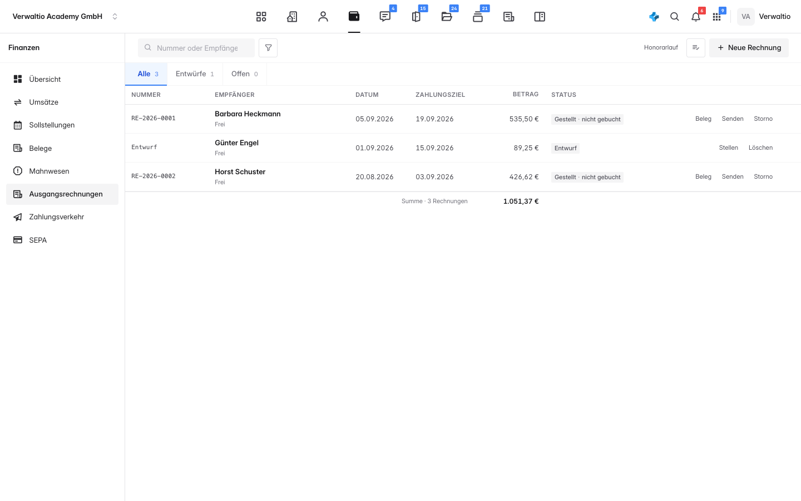Open the person contacts icon in top navigation
The image size is (801, 501).
tap(323, 17)
